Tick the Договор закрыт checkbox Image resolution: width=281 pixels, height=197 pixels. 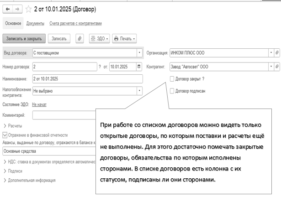point(172,79)
